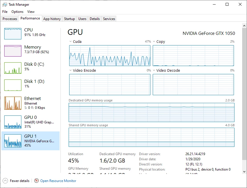Click the driver version 26.21.14.4219
The height and width of the screenshot is (188, 247).
[x=195, y=154]
